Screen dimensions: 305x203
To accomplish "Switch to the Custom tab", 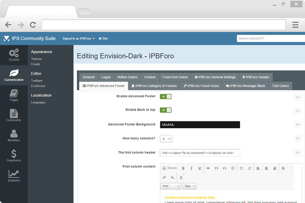I will click(x=150, y=77).
